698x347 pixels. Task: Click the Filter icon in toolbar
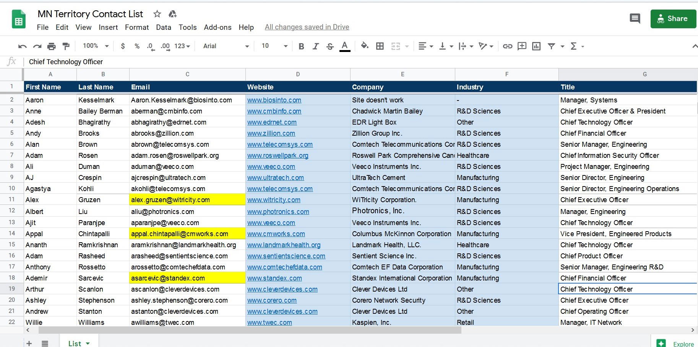coord(552,46)
